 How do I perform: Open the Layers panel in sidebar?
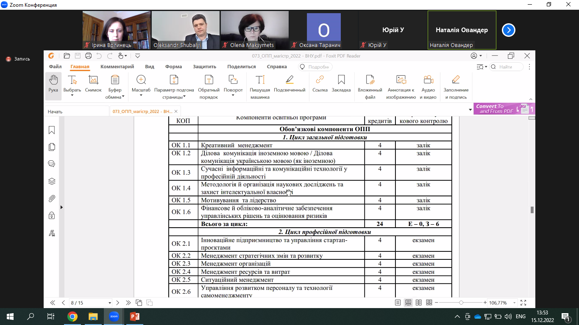[52, 181]
